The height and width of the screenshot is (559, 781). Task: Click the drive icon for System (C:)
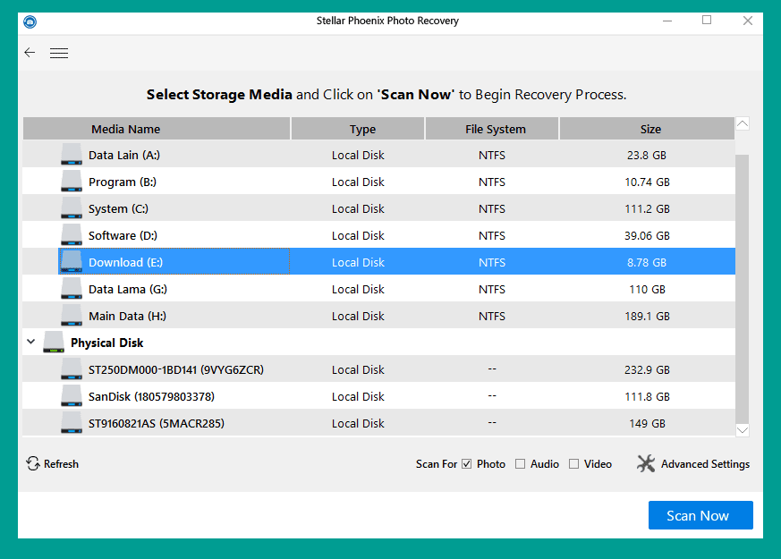coord(72,208)
